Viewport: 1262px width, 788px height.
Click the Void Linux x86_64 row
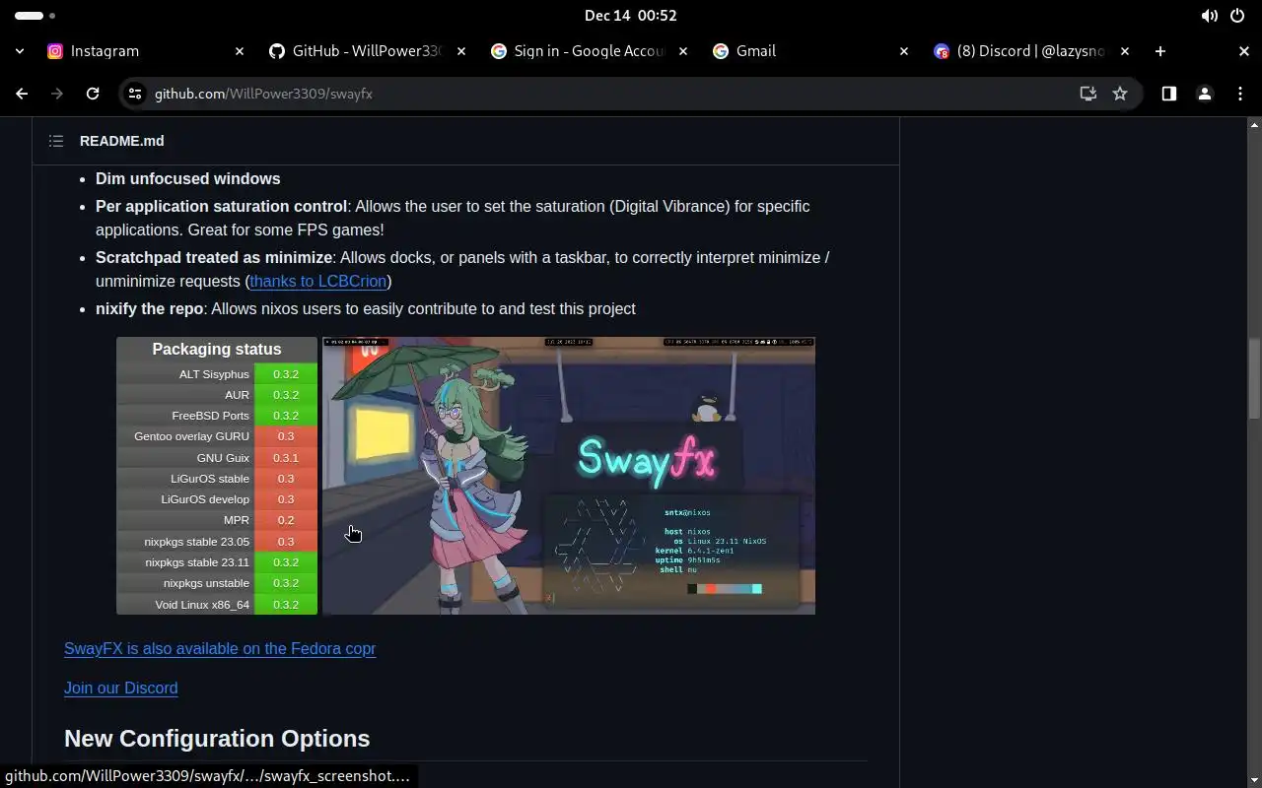[217, 605]
